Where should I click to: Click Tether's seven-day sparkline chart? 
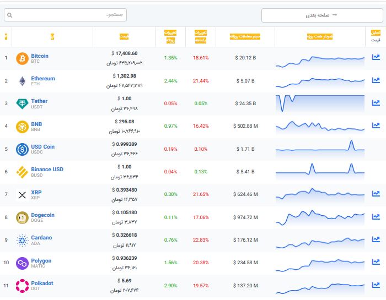pos(320,103)
